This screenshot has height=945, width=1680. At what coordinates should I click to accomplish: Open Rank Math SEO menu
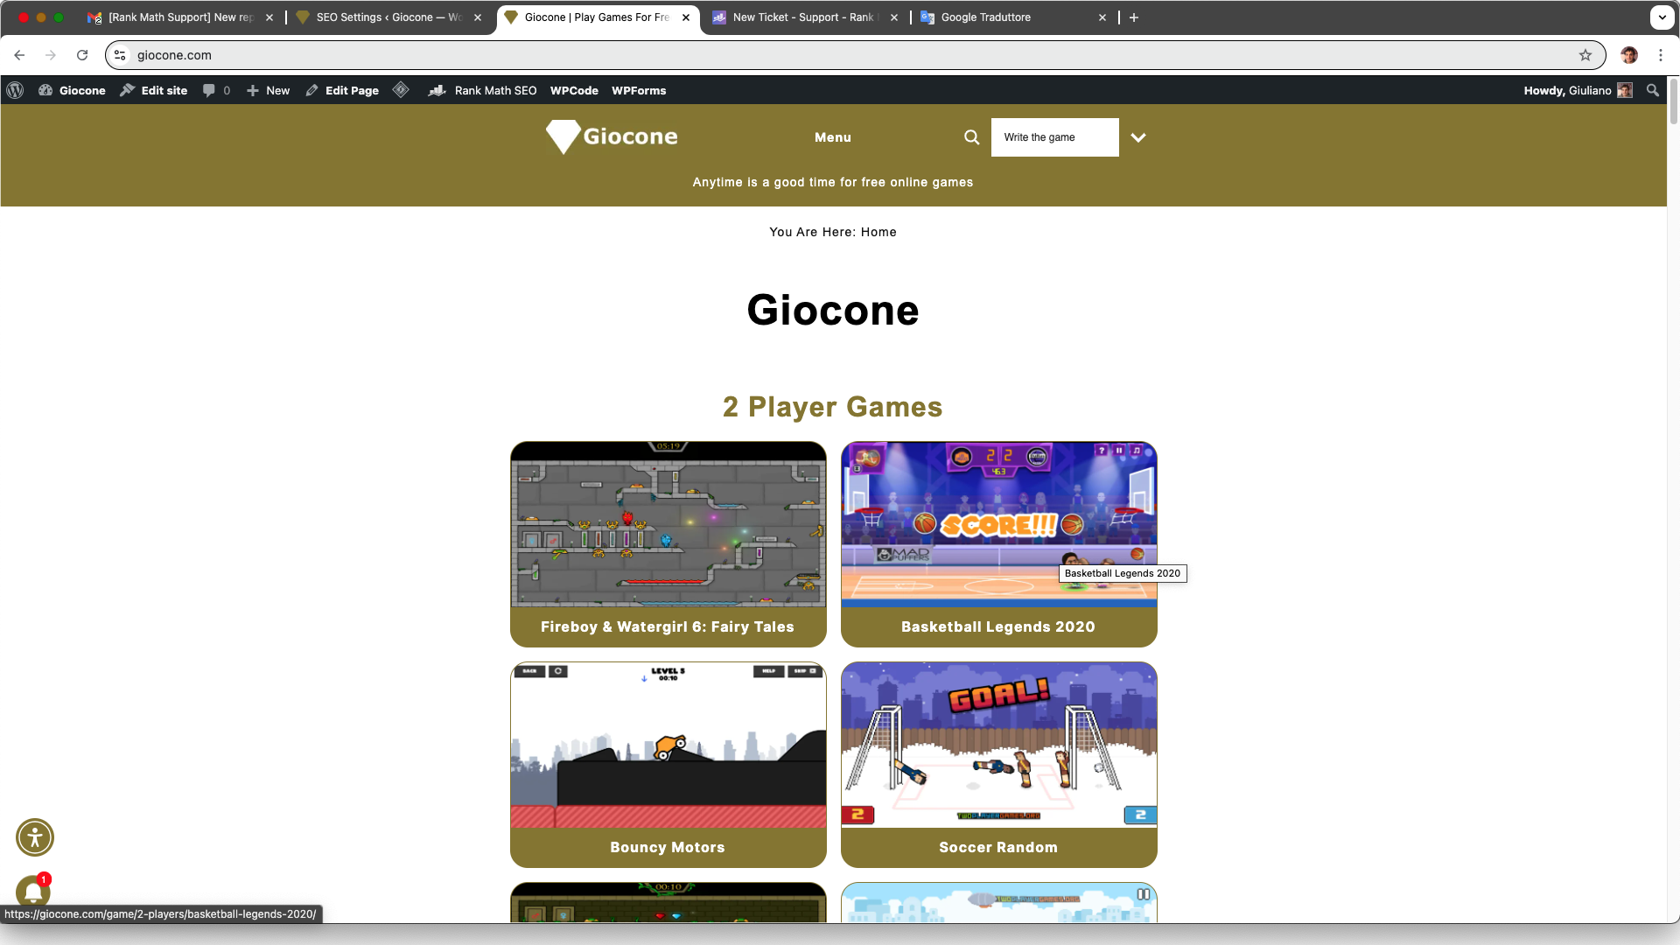[482, 90]
